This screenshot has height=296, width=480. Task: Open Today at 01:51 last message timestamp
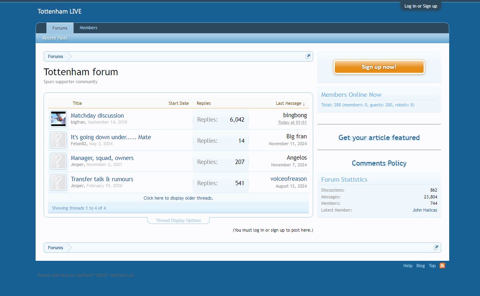click(292, 122)
